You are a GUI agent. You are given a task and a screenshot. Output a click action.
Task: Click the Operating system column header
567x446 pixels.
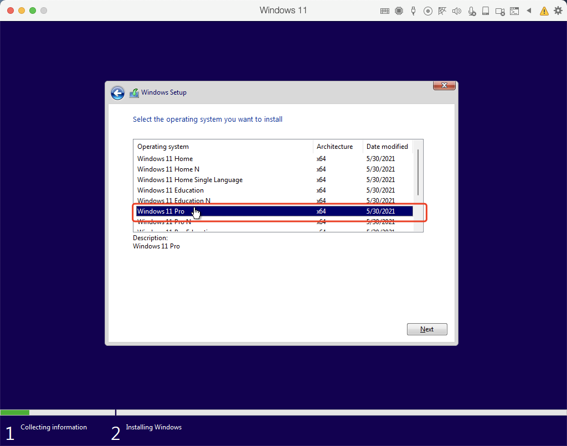coord(223,147)
